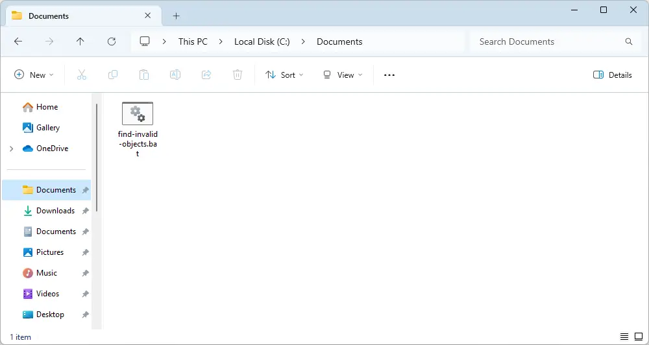Expand chevron before This PC
649x345 pixels.
click(x=164, y=42)
